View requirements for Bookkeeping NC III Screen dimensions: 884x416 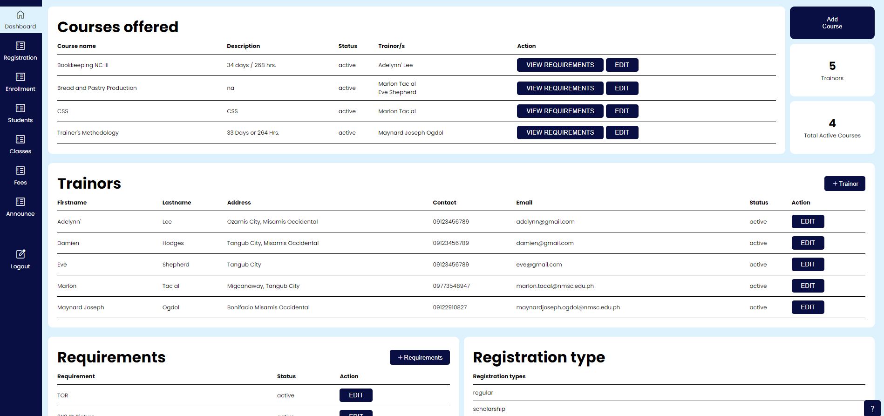point(560,65)
